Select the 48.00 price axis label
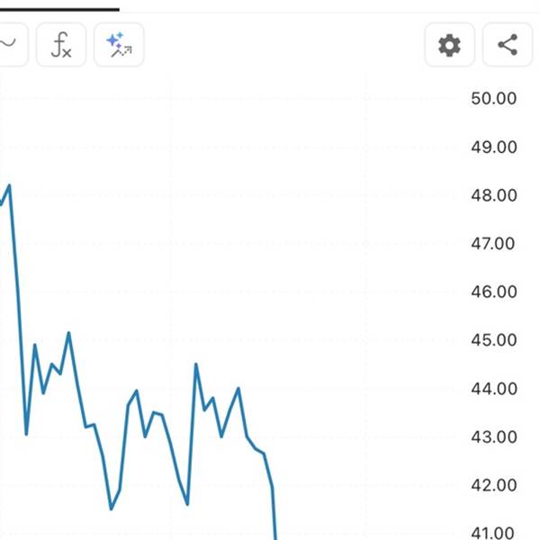 coord(494,195)
